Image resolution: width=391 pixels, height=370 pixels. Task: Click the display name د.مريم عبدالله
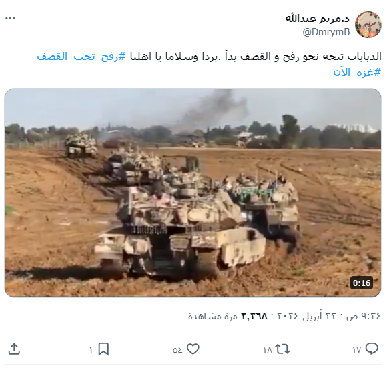(x=318, y=19)
